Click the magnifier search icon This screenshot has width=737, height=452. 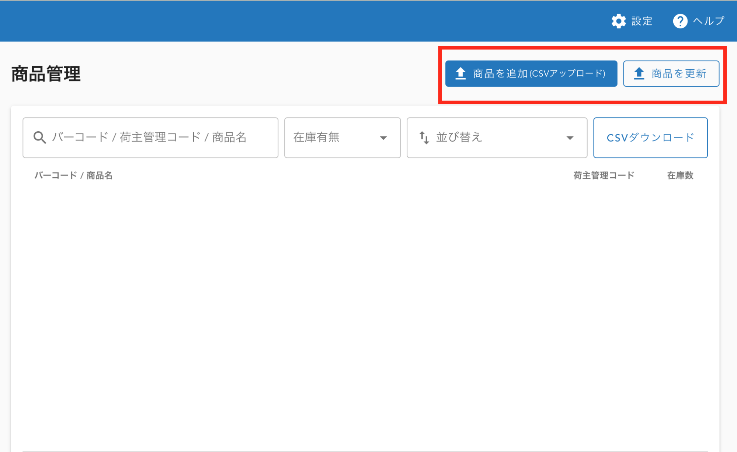[39, 138]
